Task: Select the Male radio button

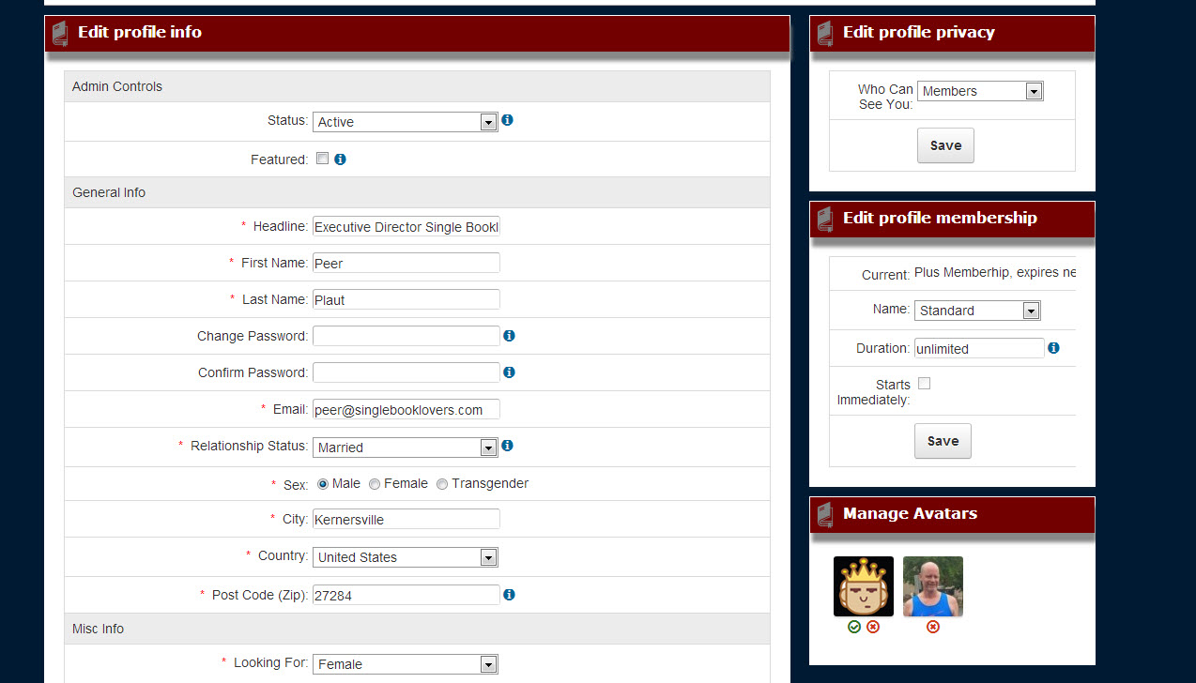Action: (322, 484)
